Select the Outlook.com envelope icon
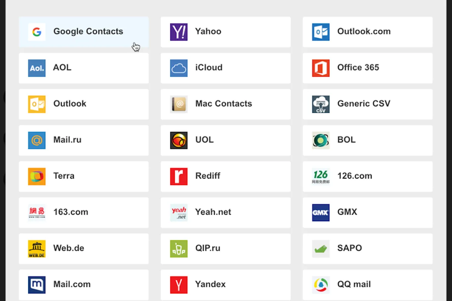 click(321, 32)
